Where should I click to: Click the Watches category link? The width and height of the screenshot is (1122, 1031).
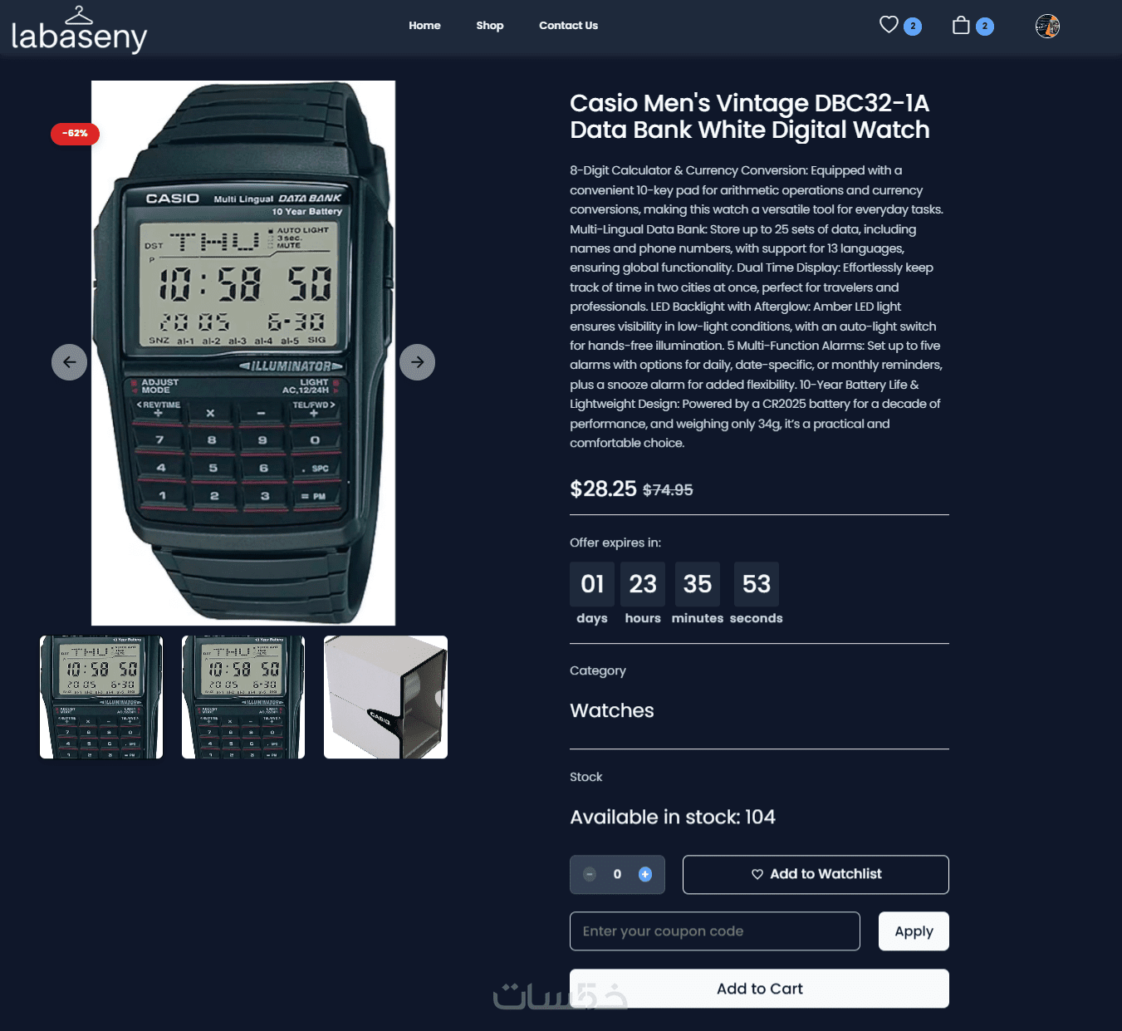(x=612, y=710)
